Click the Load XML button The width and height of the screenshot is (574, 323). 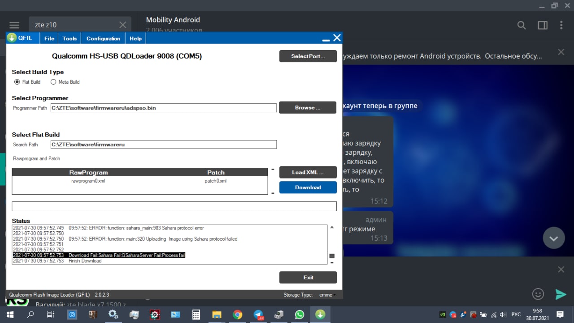tap(308, 172)
